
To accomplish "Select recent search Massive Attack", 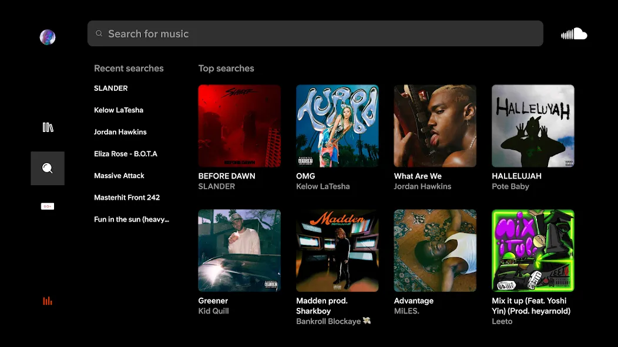I will point(119,176).
